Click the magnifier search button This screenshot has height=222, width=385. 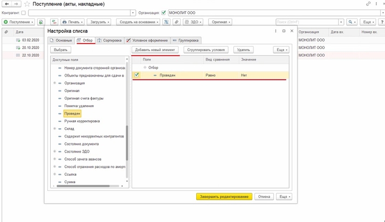point(353,22)
